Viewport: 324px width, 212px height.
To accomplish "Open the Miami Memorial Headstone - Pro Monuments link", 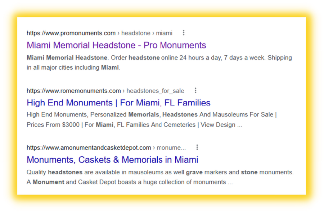I will coord(116,45).
